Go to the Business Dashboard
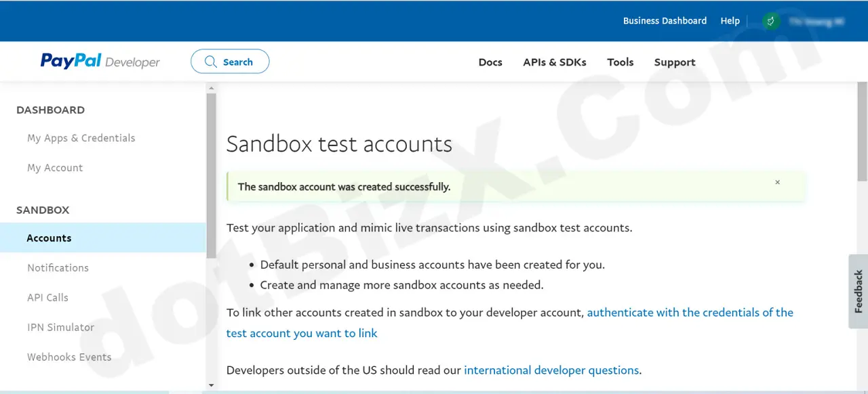This screenshot has width=868, height=394. (665, 20)
